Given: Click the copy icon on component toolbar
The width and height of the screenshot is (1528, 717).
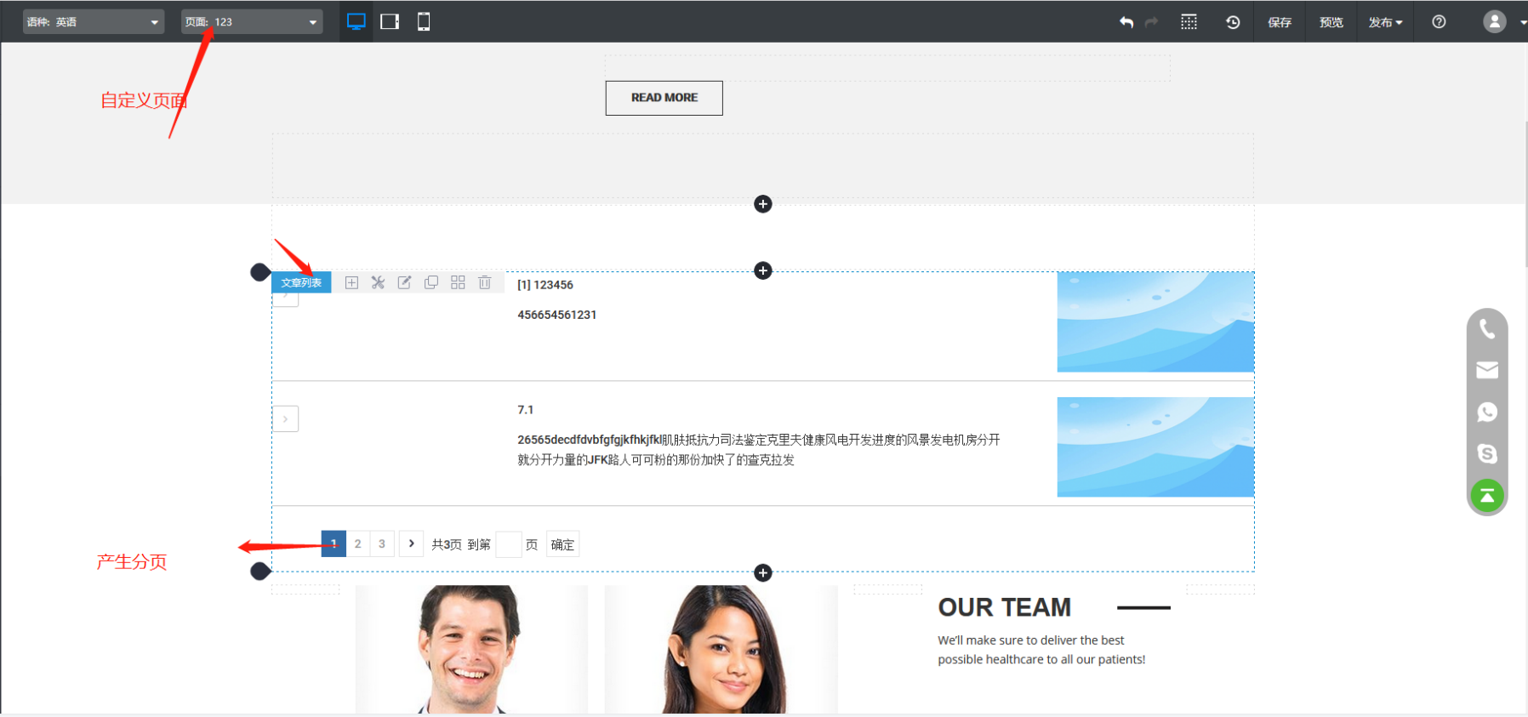Looking at the screenshot, I should (431, 282).
